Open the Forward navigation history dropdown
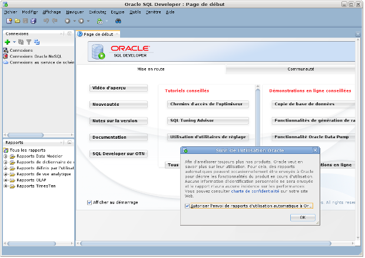Screen dimensions: 365x258 point(88,21)
